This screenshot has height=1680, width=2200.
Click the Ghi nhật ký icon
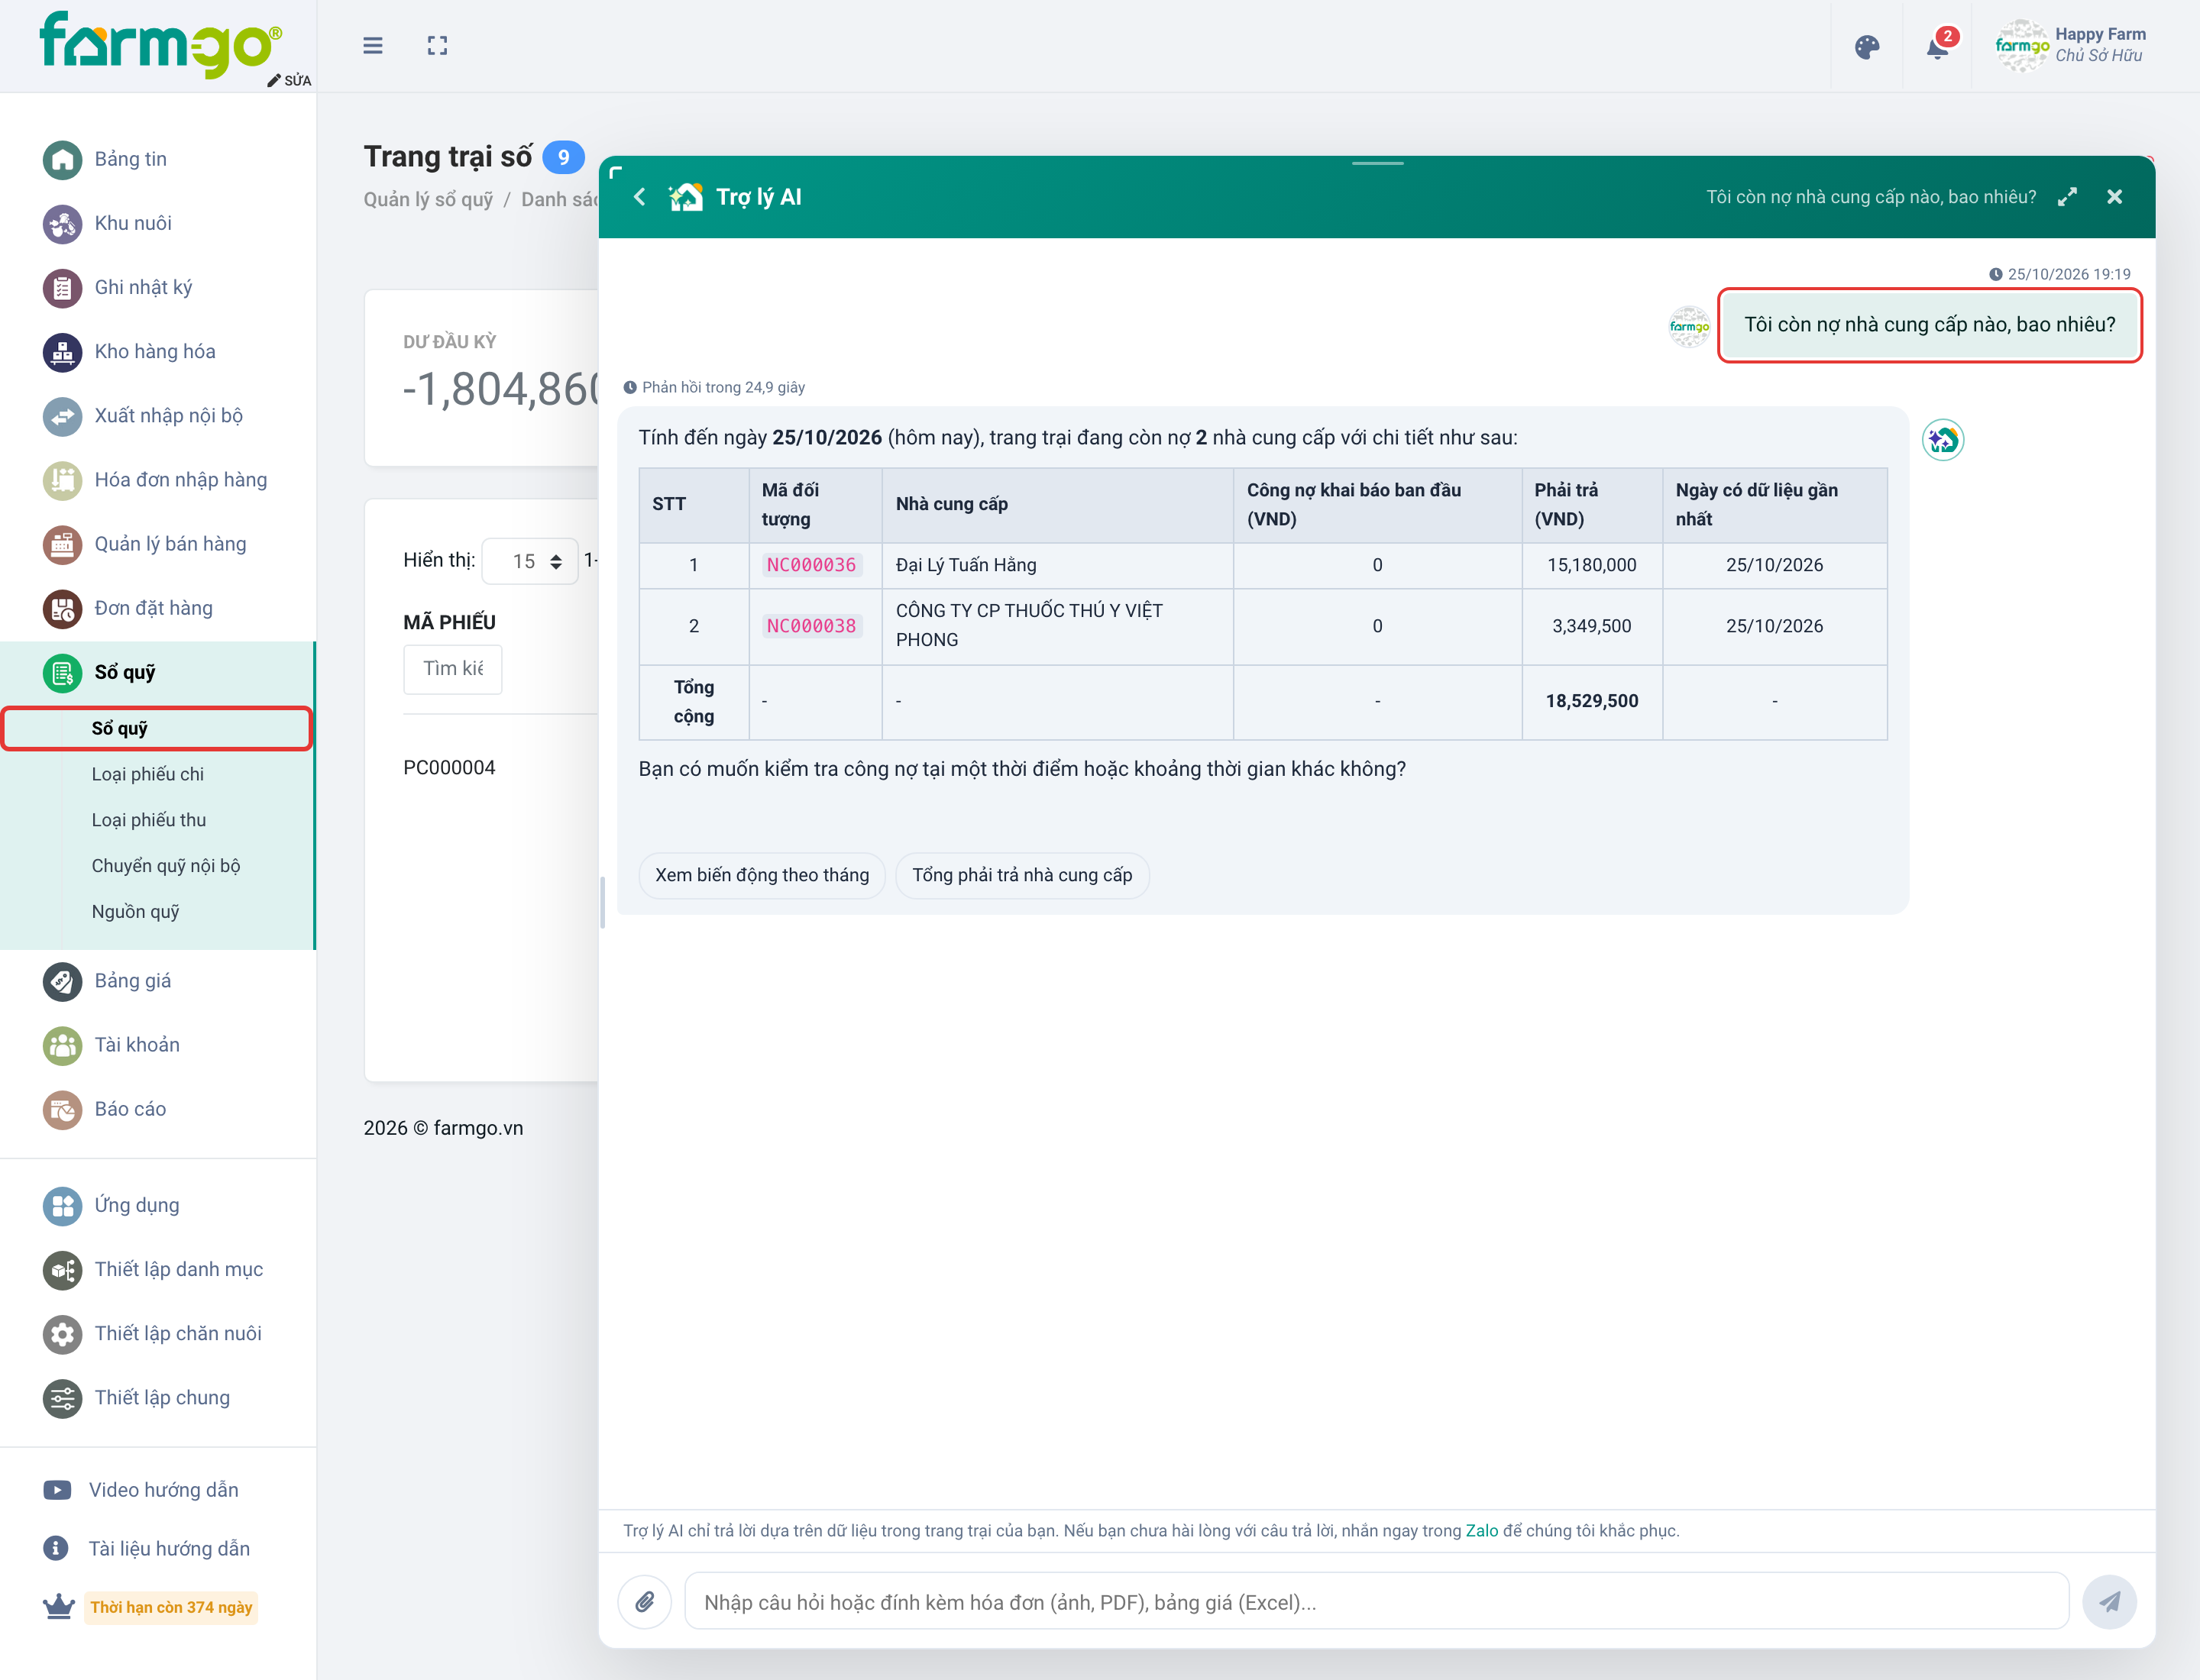[62, 288]
